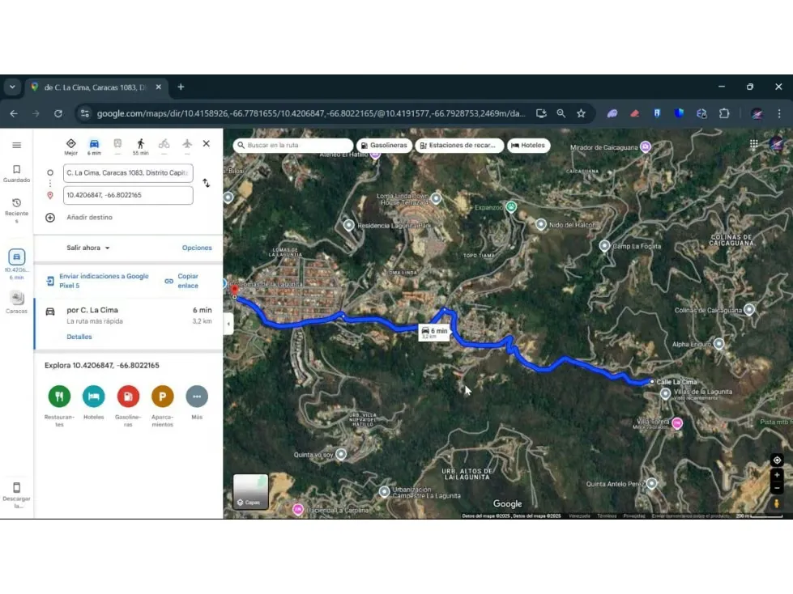Bookmark this page with the star
Screen dimensions: 793x594
pos(581,113)
